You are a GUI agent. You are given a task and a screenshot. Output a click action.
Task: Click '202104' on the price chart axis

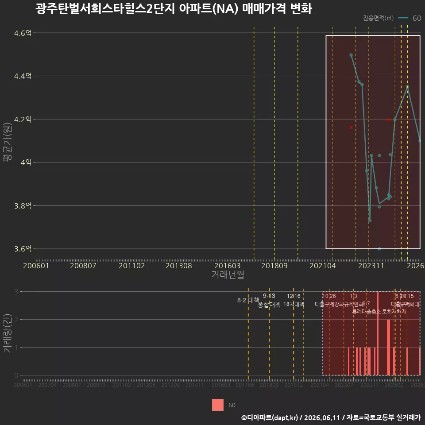point(323,266)
